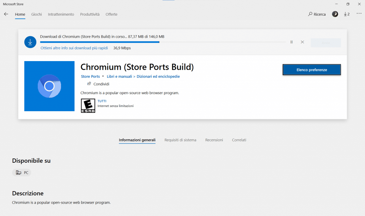Open the user profile avatar
Image resolution: width=365 pixels, height=216 pixels.
(x=335, y=14)
